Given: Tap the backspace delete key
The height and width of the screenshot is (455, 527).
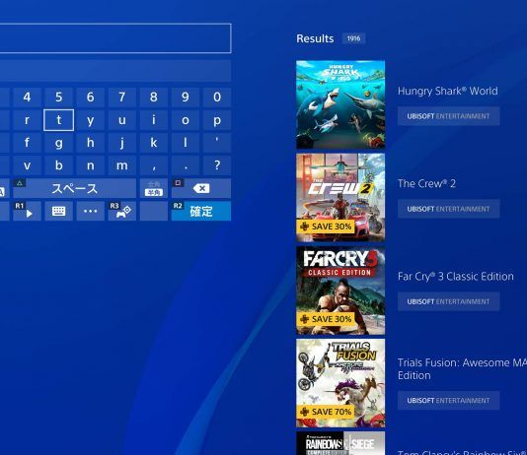Looking at the screenshot, I should (x=201, y=188).
